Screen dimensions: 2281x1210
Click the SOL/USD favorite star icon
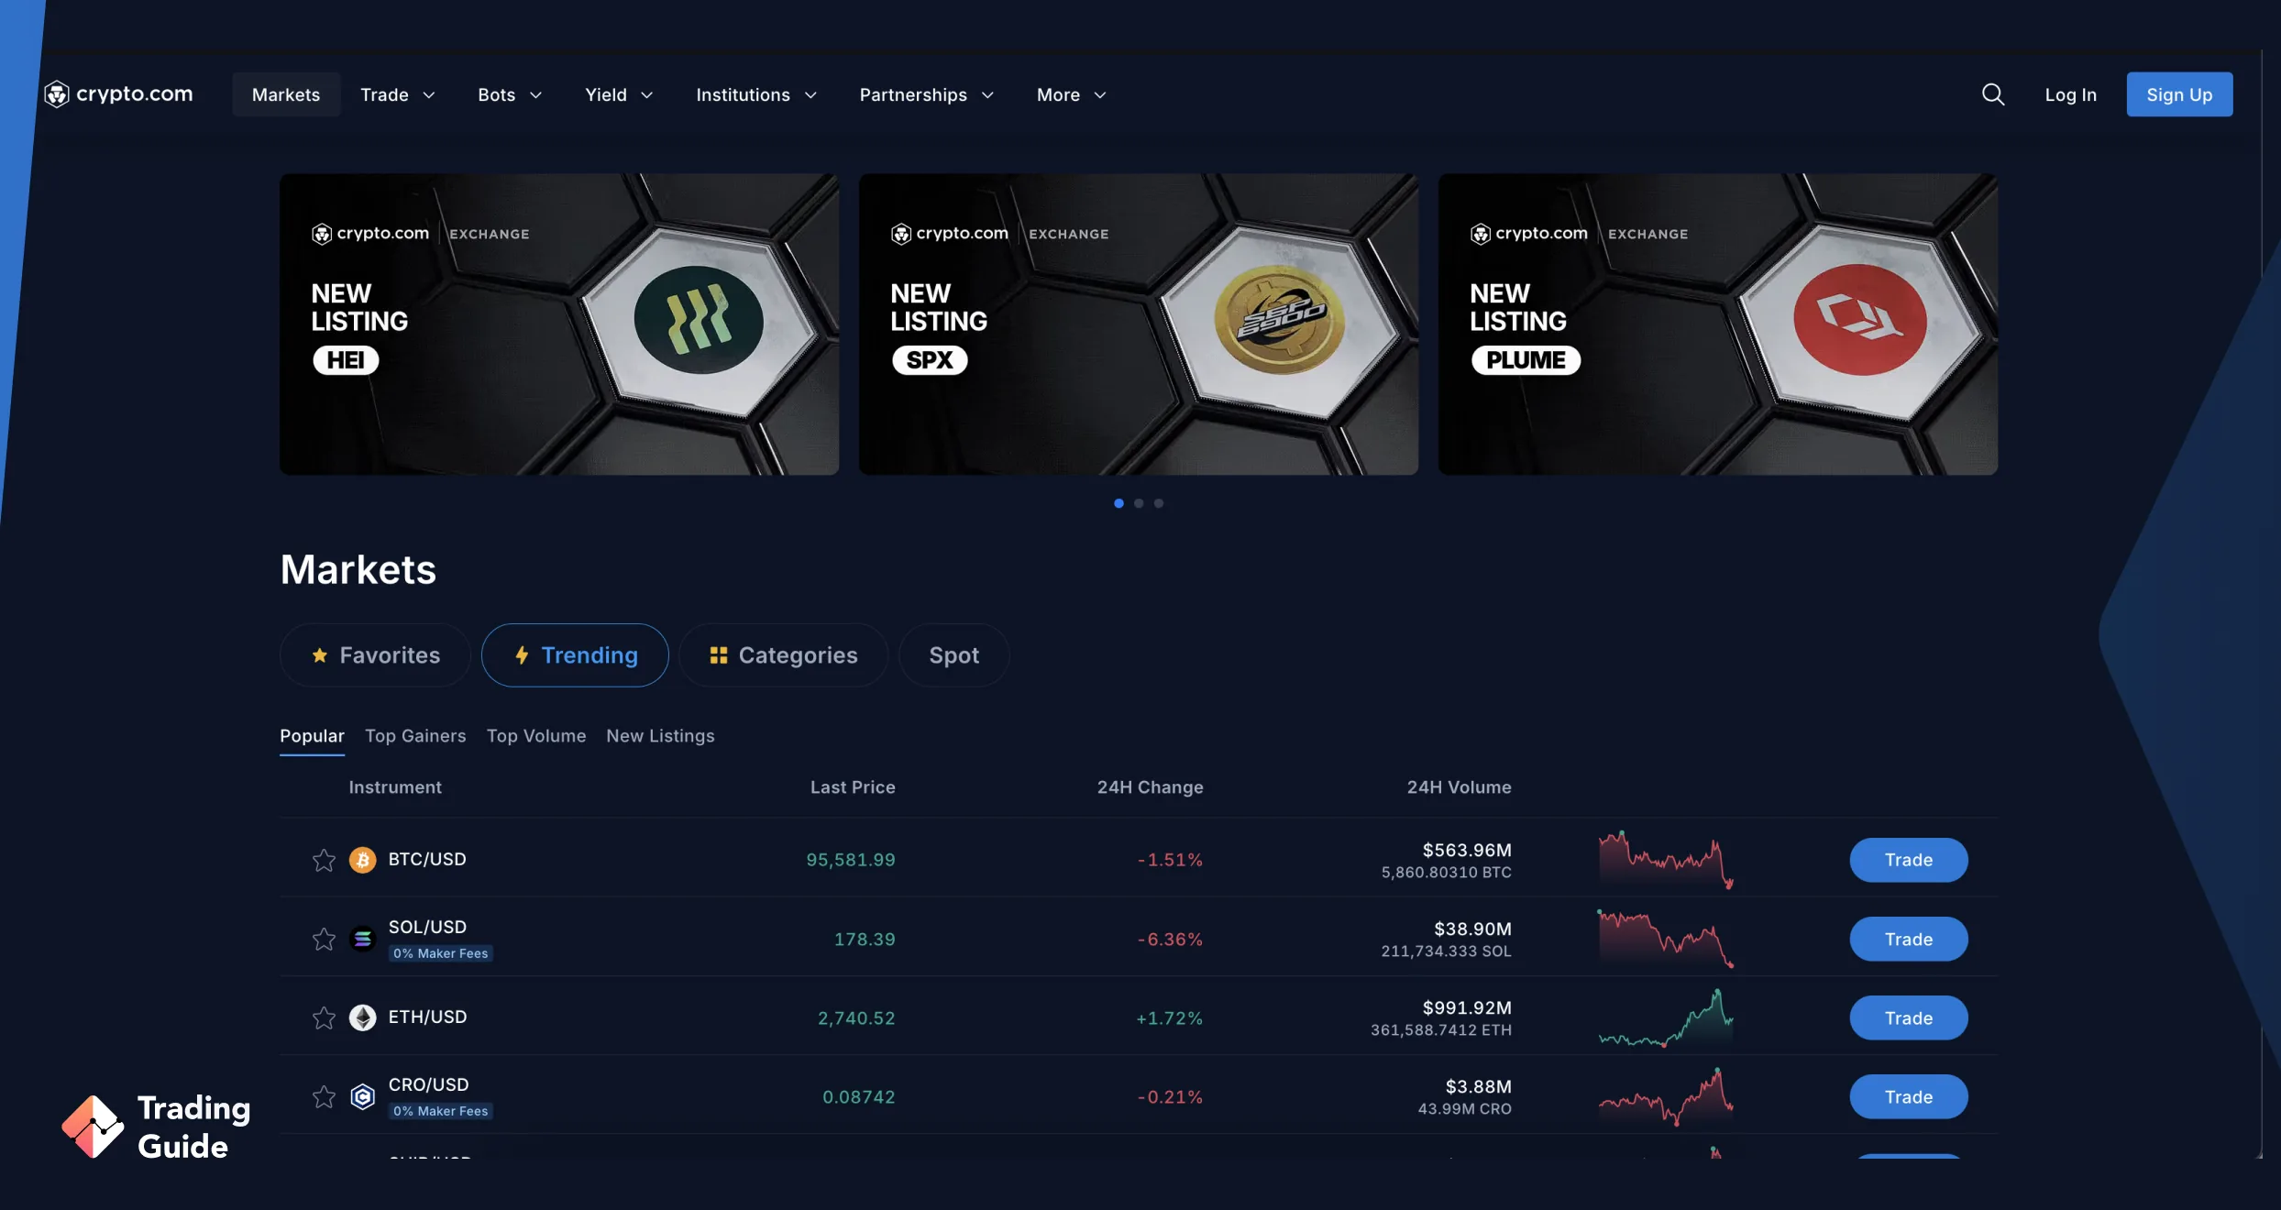point(323,939)
